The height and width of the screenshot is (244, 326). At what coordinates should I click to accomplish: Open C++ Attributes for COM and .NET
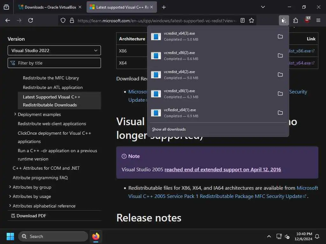tap(46, 168)
